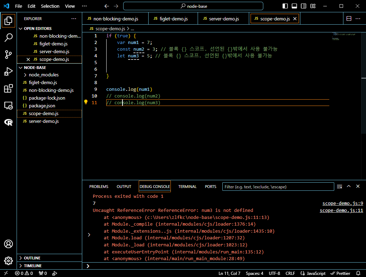Click the node-base command center search box

click(x=193, y=6)
